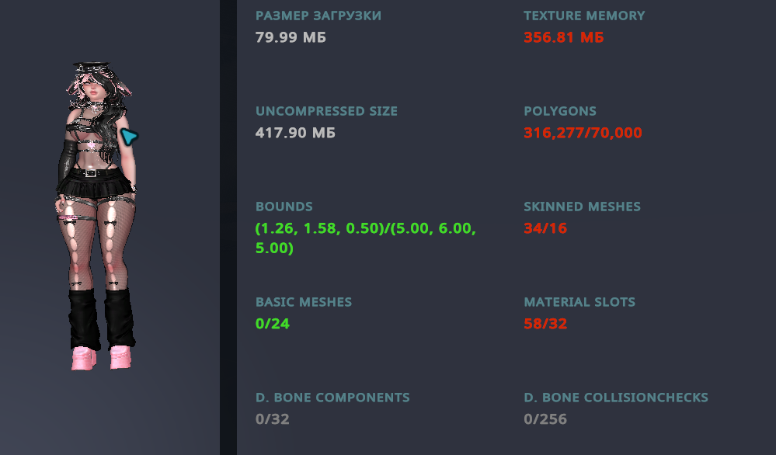This screenshot has height=455, width=776.
Task: Click the BOUNDS heading label
Action: tap(284, 207)
